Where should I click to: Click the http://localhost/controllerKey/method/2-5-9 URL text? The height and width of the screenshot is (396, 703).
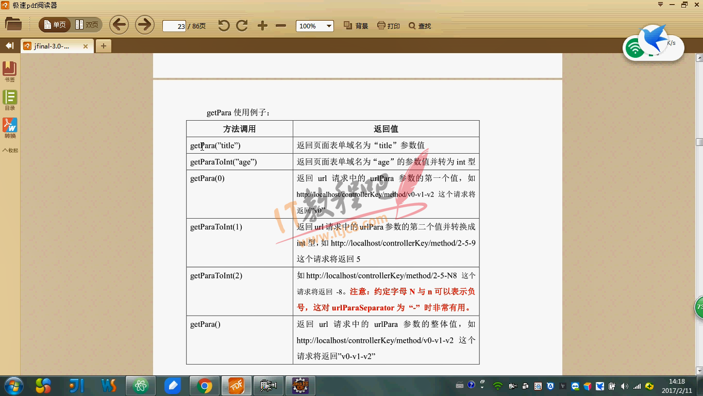(403, 243)
